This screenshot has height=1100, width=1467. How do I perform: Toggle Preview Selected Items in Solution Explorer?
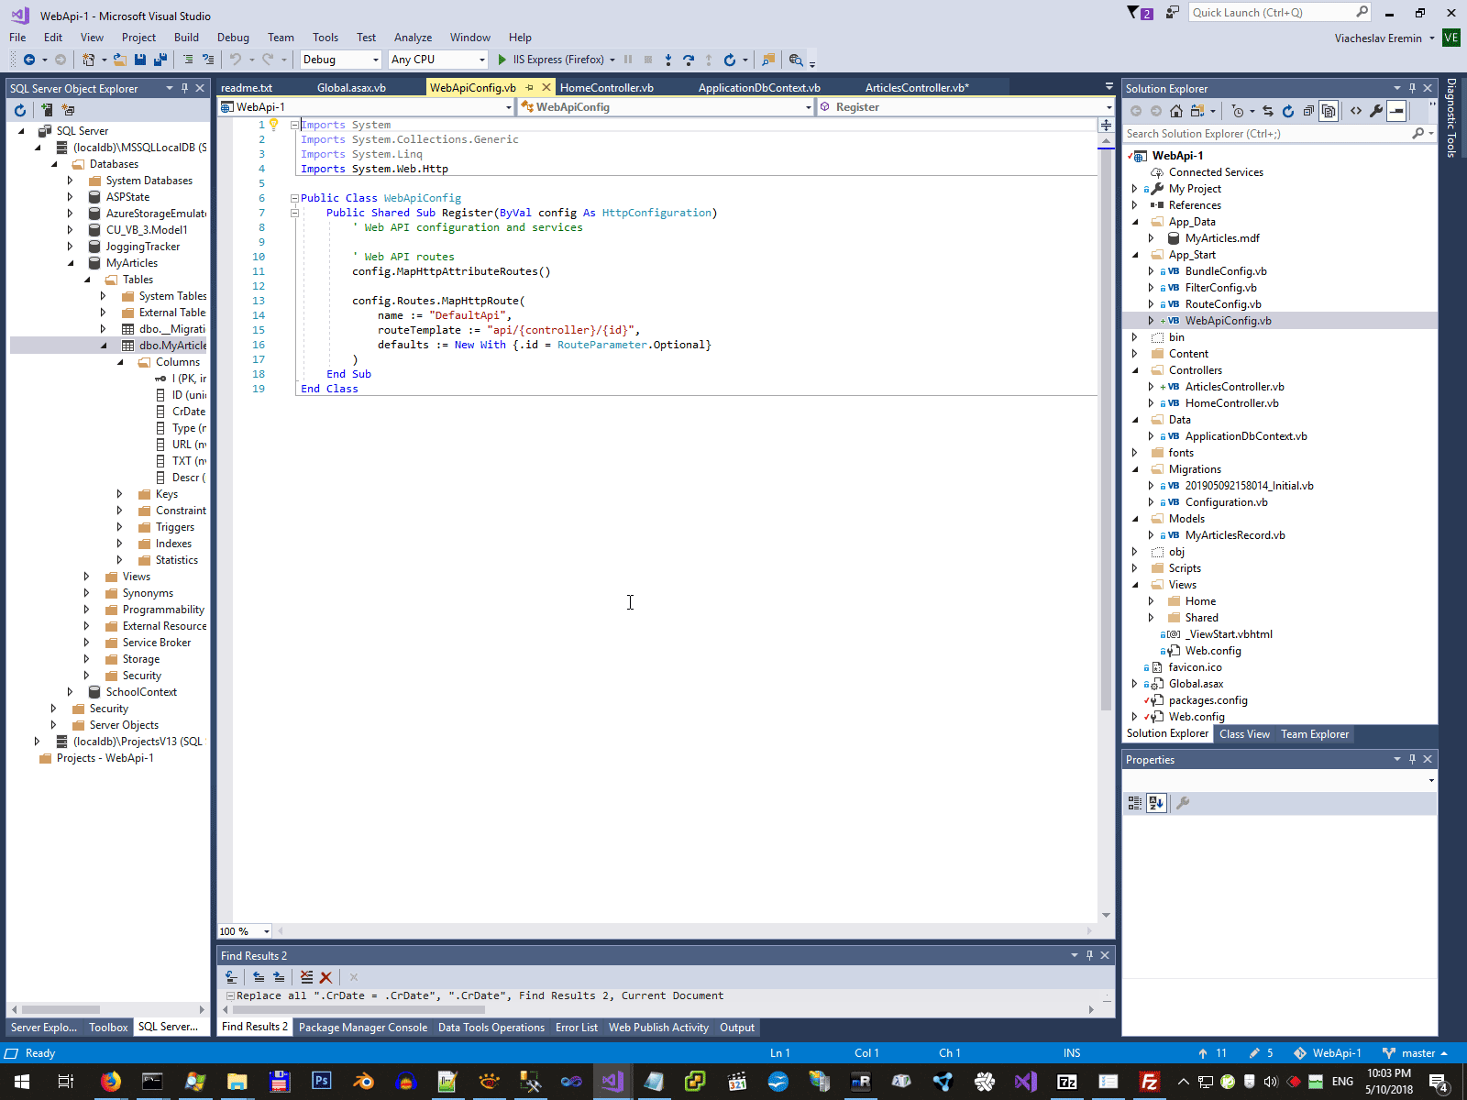[x=1396, y=111]
